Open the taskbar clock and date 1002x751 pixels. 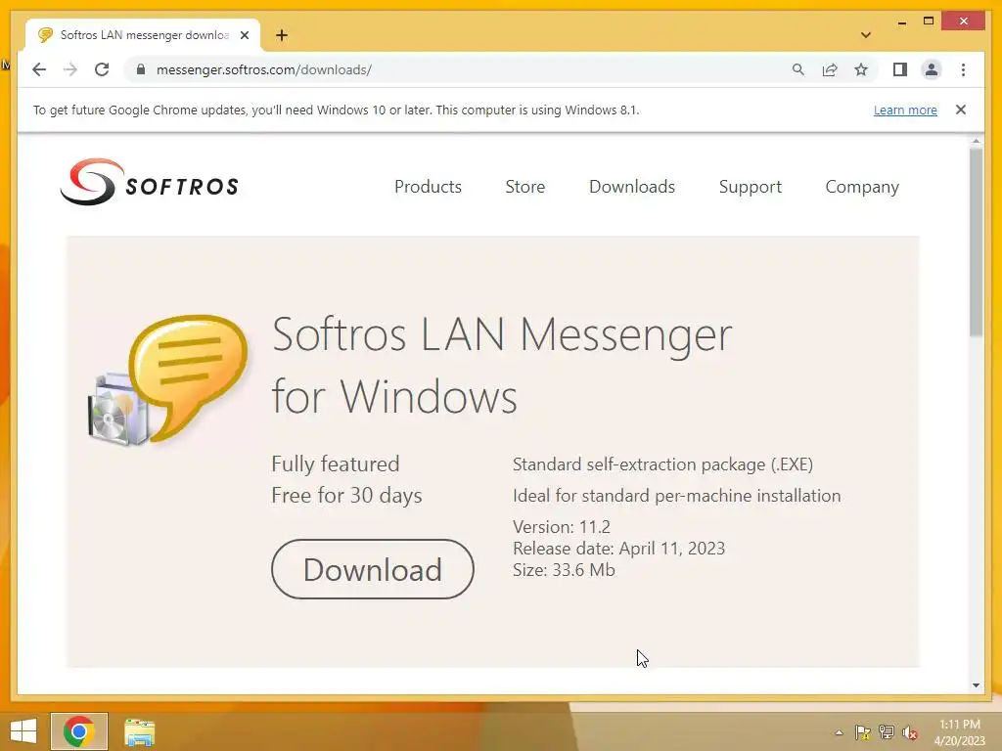pyautogui.click(x=959, y=732)
